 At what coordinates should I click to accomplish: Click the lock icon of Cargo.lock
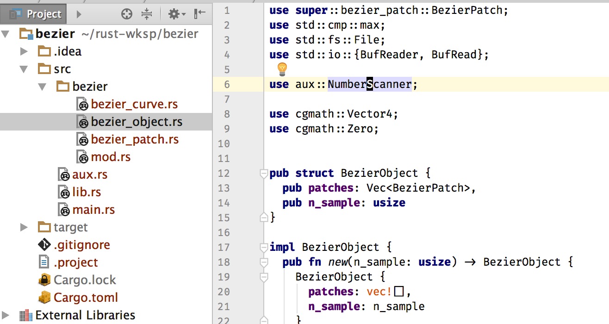pyautogui.click(x=44, y=280)
